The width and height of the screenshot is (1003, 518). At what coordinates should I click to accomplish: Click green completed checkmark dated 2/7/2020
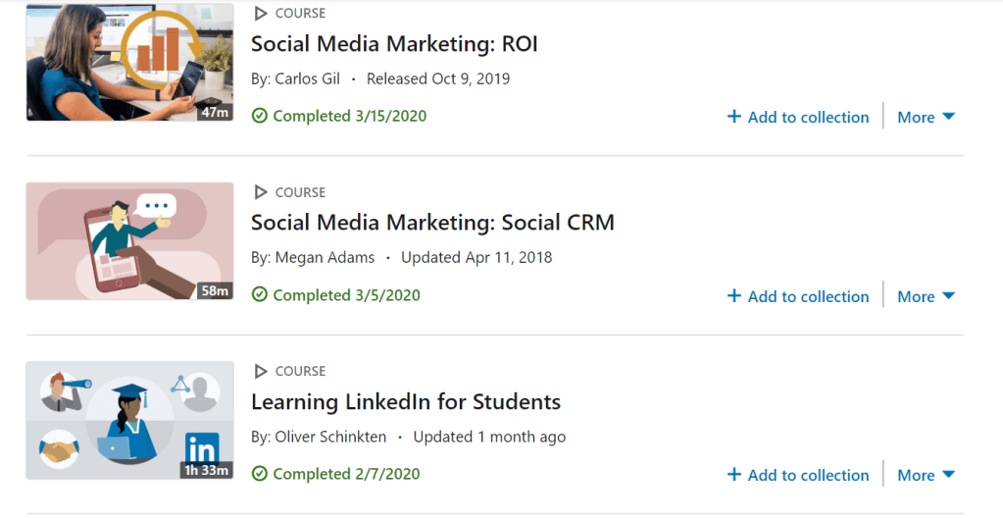coord(260,474)
